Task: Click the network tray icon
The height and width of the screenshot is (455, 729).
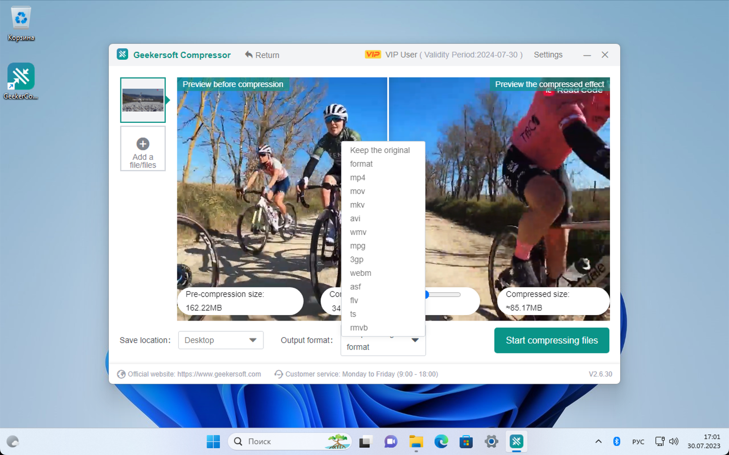Action: [x=660, y=441]
